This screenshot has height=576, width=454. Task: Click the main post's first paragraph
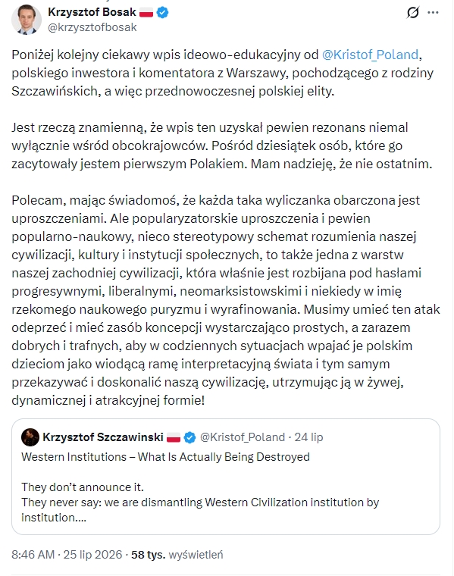[223, 73]
